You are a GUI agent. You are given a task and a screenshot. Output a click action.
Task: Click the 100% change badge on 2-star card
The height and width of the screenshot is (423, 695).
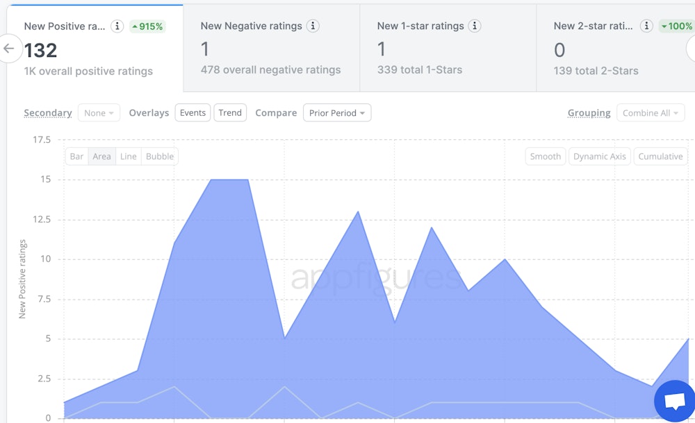click(677, 26)
